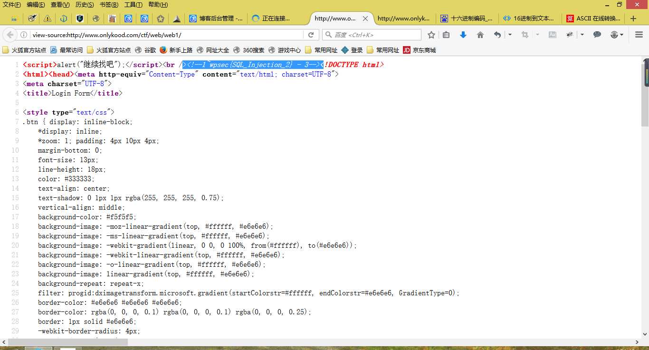Go back with the back arrow button

[10, 35]
